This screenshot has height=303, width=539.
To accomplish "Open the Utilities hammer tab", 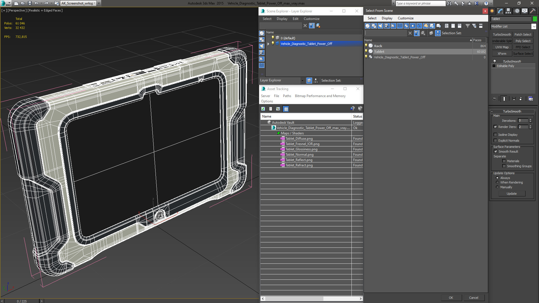I will [533, 11].
